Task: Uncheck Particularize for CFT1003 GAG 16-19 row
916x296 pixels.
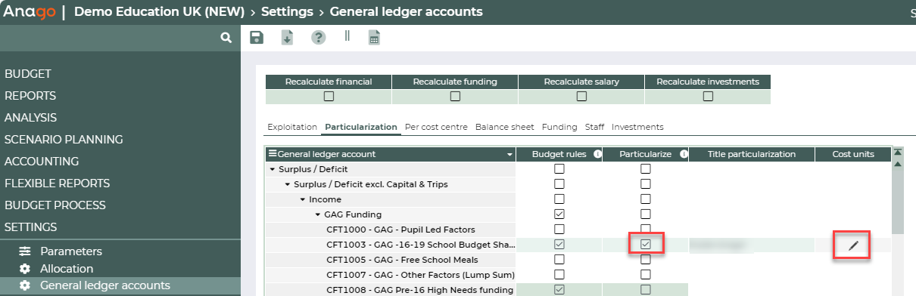Action: pos(645,244)
